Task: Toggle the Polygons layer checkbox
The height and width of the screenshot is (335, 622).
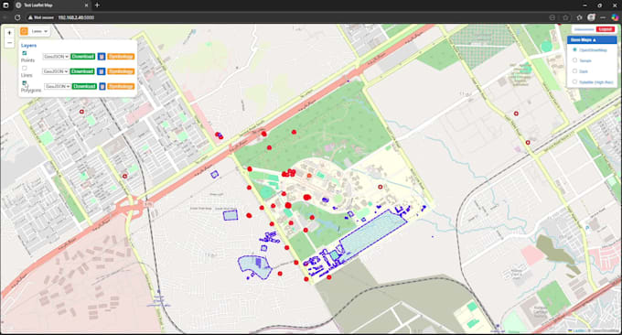Action: coord(25,83)
